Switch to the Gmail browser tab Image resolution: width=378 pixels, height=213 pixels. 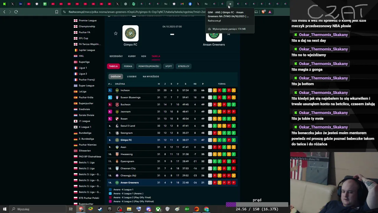[182, 4]
